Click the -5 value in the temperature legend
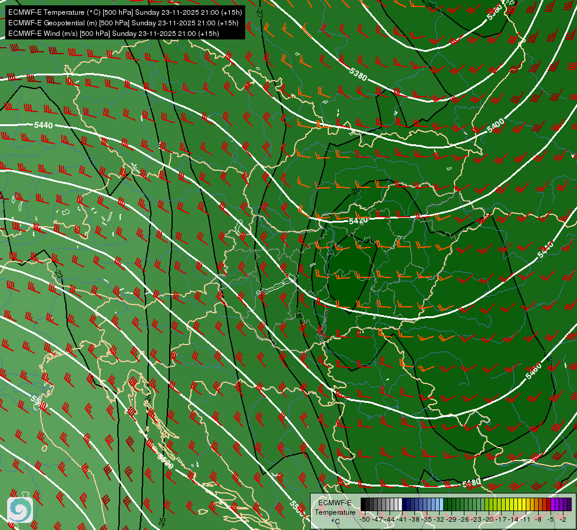577x530 pixels. pyautogui.click(x=550, y=519)
